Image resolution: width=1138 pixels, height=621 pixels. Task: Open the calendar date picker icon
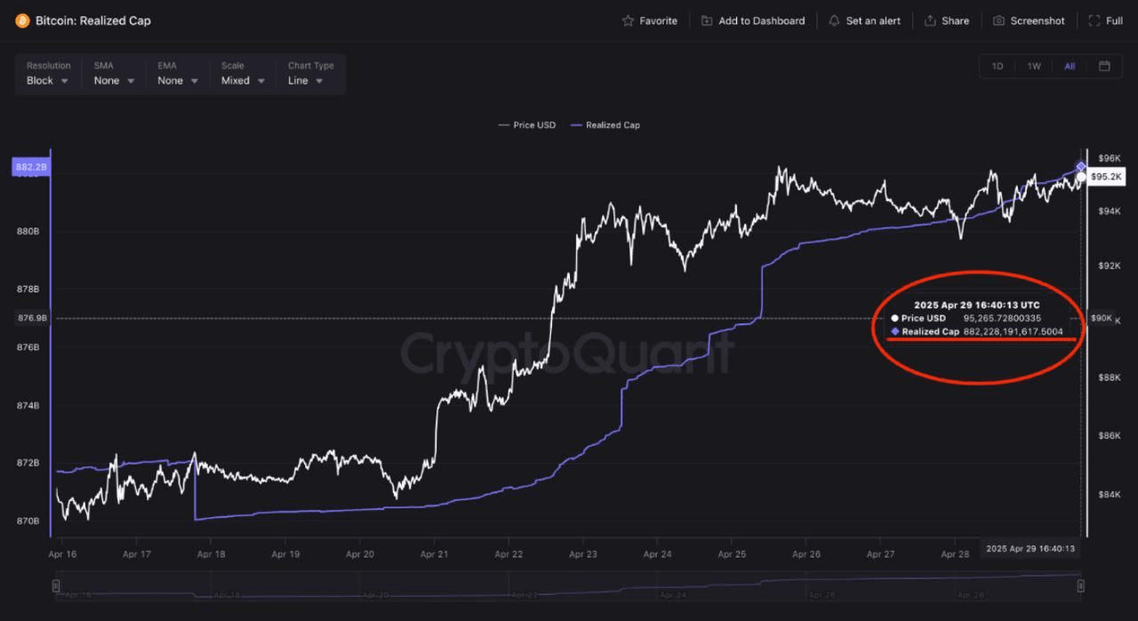tap(1104, 66)
